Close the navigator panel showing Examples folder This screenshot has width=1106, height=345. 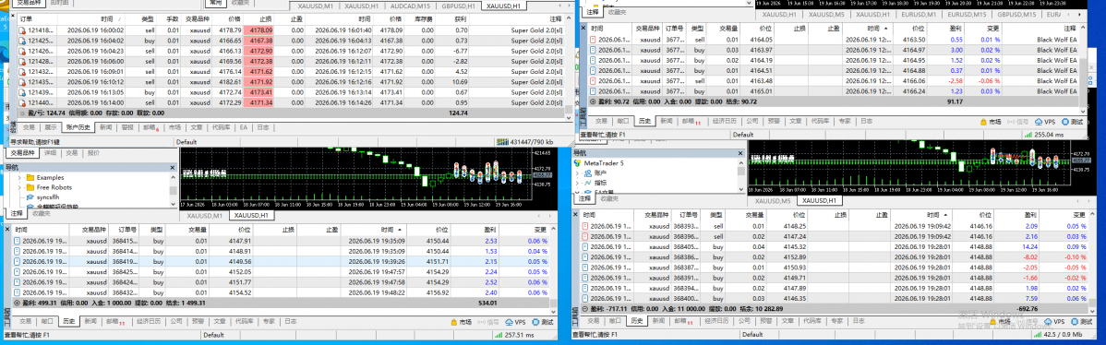(172, 168)
